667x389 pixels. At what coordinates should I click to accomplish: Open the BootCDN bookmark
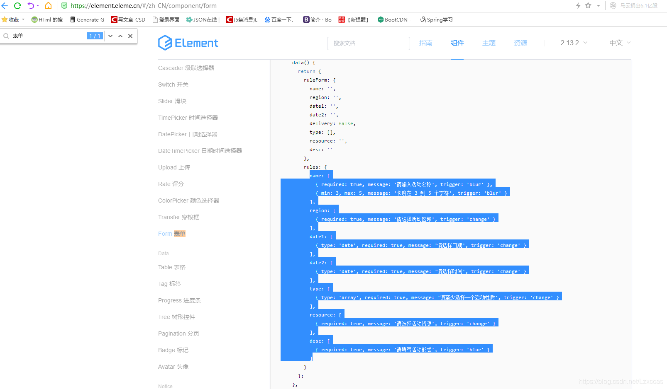click(x=394, y=19)
